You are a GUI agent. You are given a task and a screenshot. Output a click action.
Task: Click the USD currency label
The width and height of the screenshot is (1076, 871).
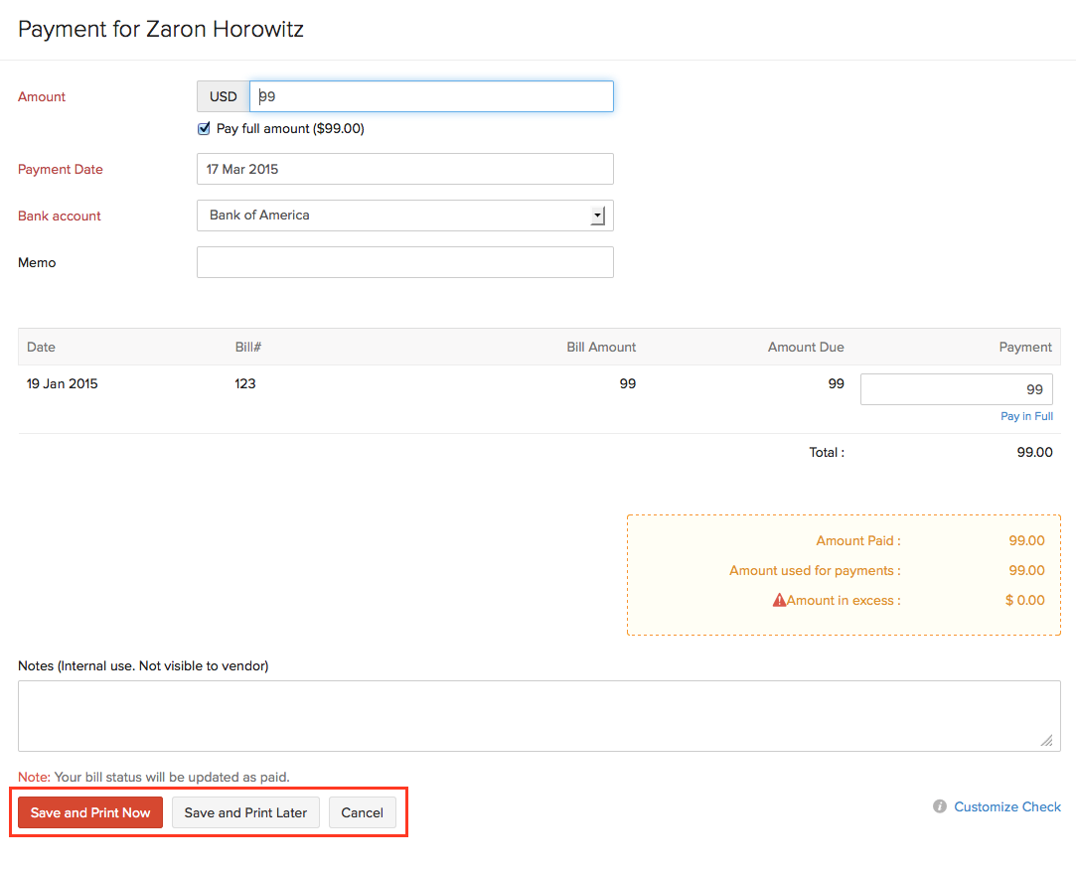coord(224,96)
